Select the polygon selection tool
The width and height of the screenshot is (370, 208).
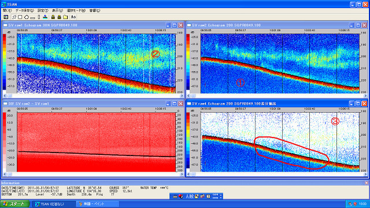(27, 17)
